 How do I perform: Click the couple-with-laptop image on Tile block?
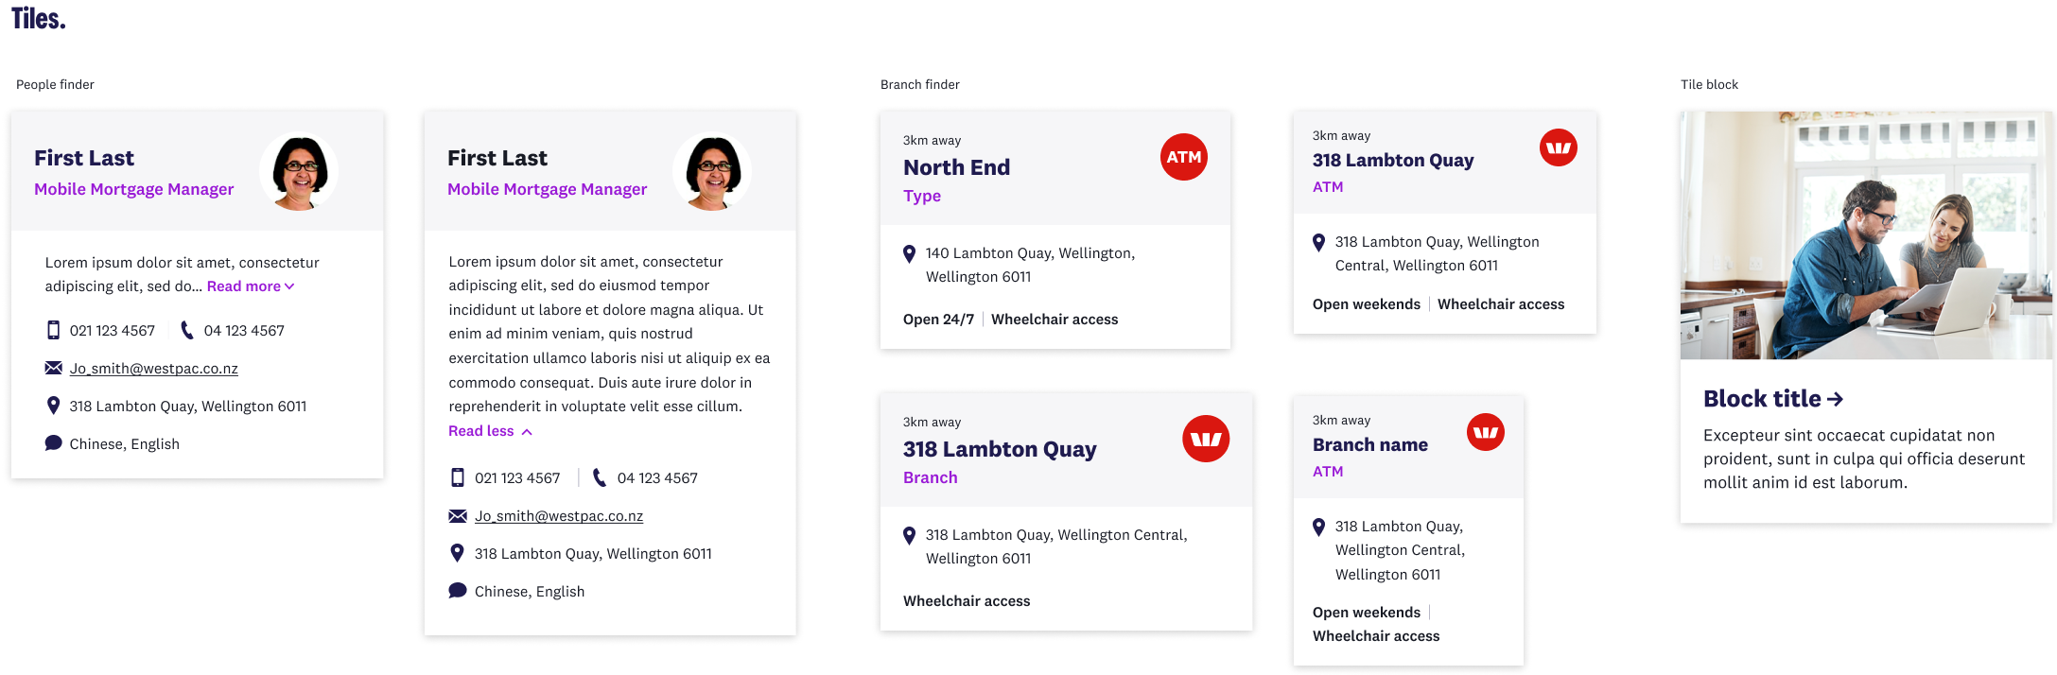click(1866, 235)
